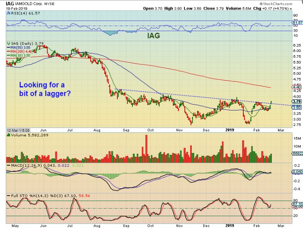Screen dimensions: 303x228
Task: Click the Close 3.79 value in the header
Action: point(213,8)
